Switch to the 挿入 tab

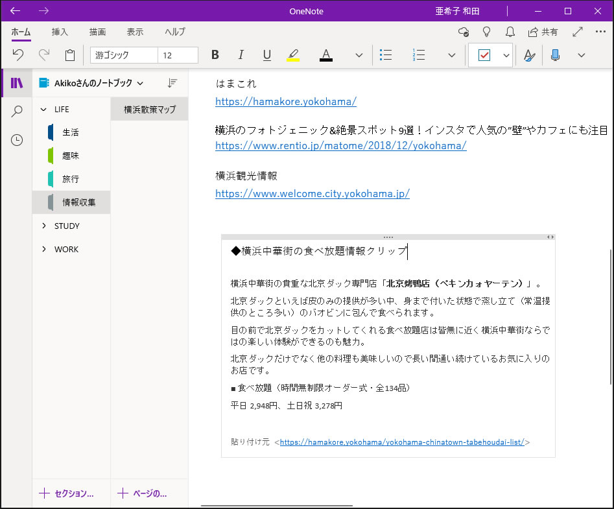pos(60,32)
